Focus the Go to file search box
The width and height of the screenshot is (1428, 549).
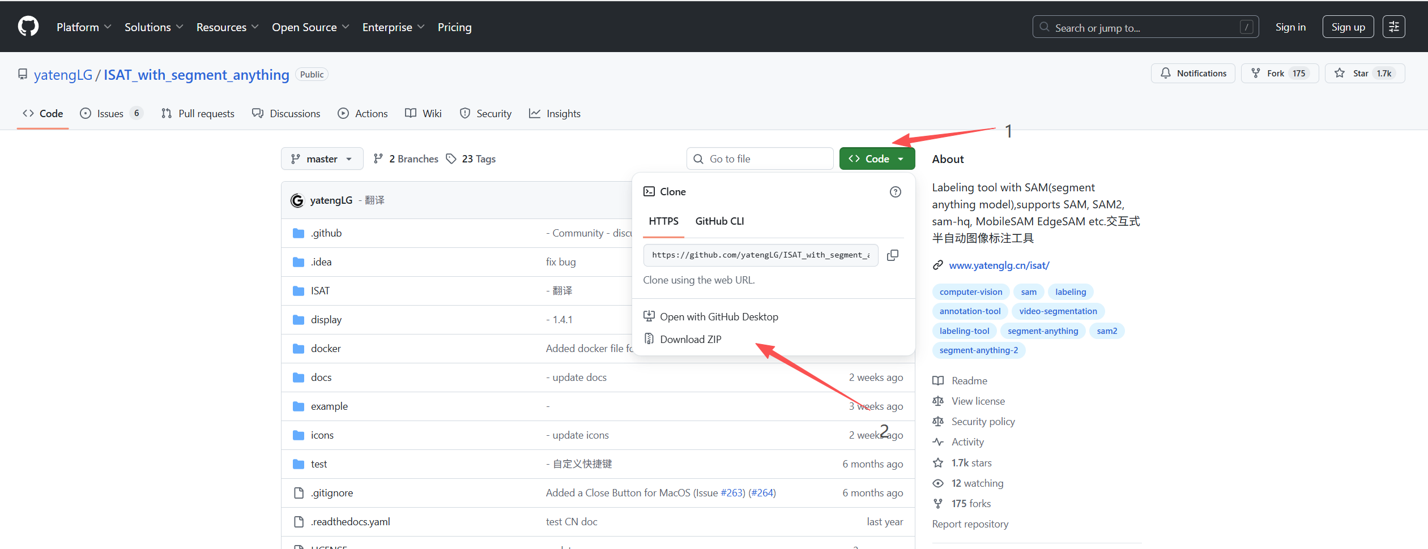[760, 159]
